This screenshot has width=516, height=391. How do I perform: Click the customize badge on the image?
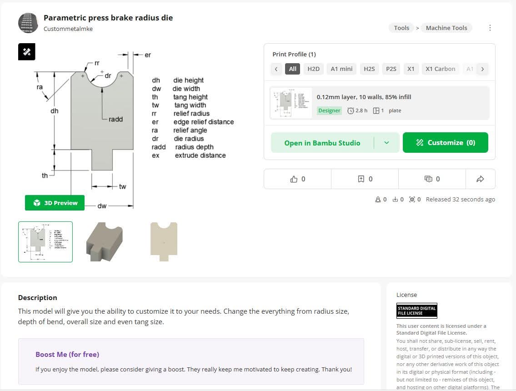27,52
